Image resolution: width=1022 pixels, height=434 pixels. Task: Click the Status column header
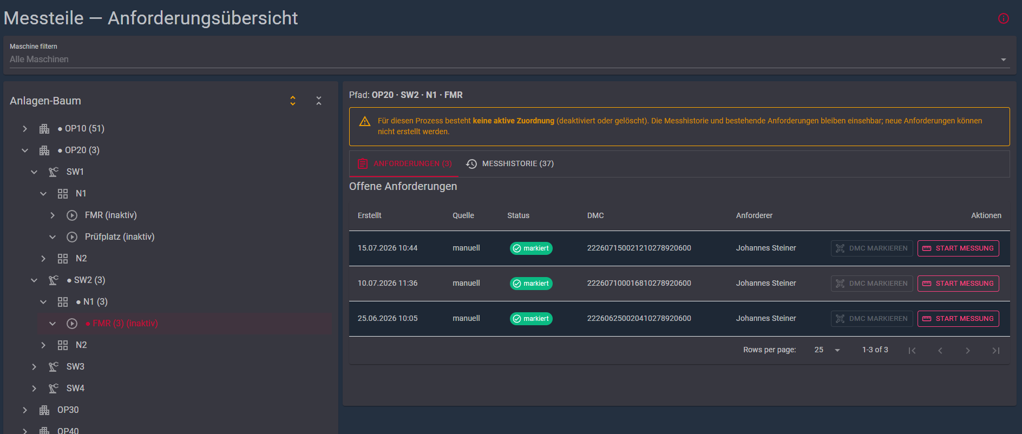[519, 215]
